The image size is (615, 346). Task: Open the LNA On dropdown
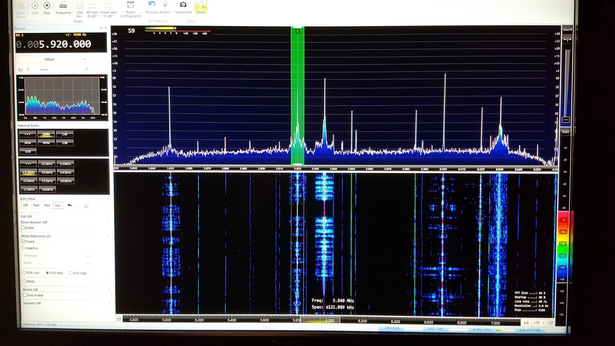[x=80, y=10]
